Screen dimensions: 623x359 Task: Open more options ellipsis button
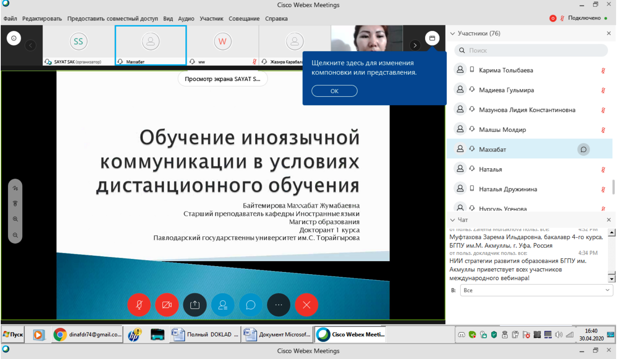click(279, 305)
